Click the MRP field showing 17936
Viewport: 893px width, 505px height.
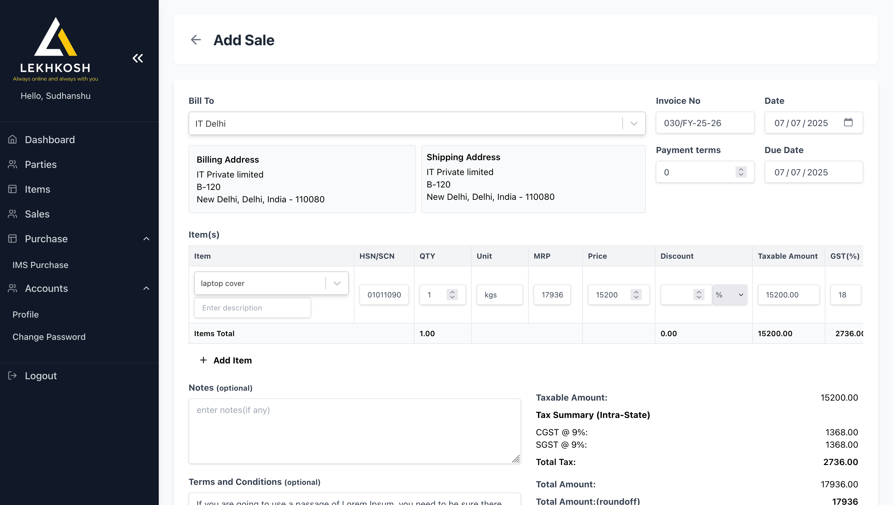coord(552,294)
